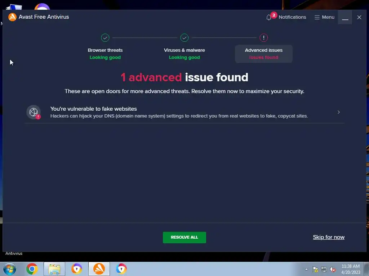Open the Windows Start menu
Viewport: 369px width, 276px height.
[x=10, y=269]
